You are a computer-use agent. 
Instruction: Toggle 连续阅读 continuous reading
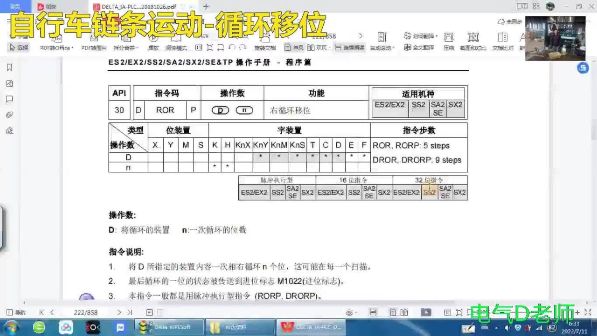349,48
